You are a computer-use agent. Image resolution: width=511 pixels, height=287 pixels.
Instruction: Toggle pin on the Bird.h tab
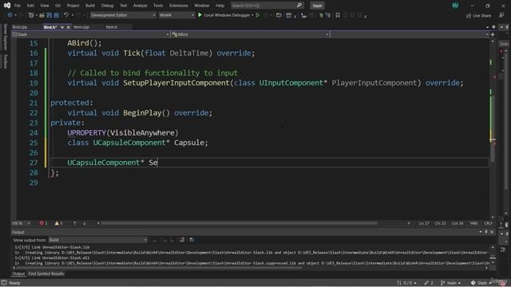tap(62, 27)
